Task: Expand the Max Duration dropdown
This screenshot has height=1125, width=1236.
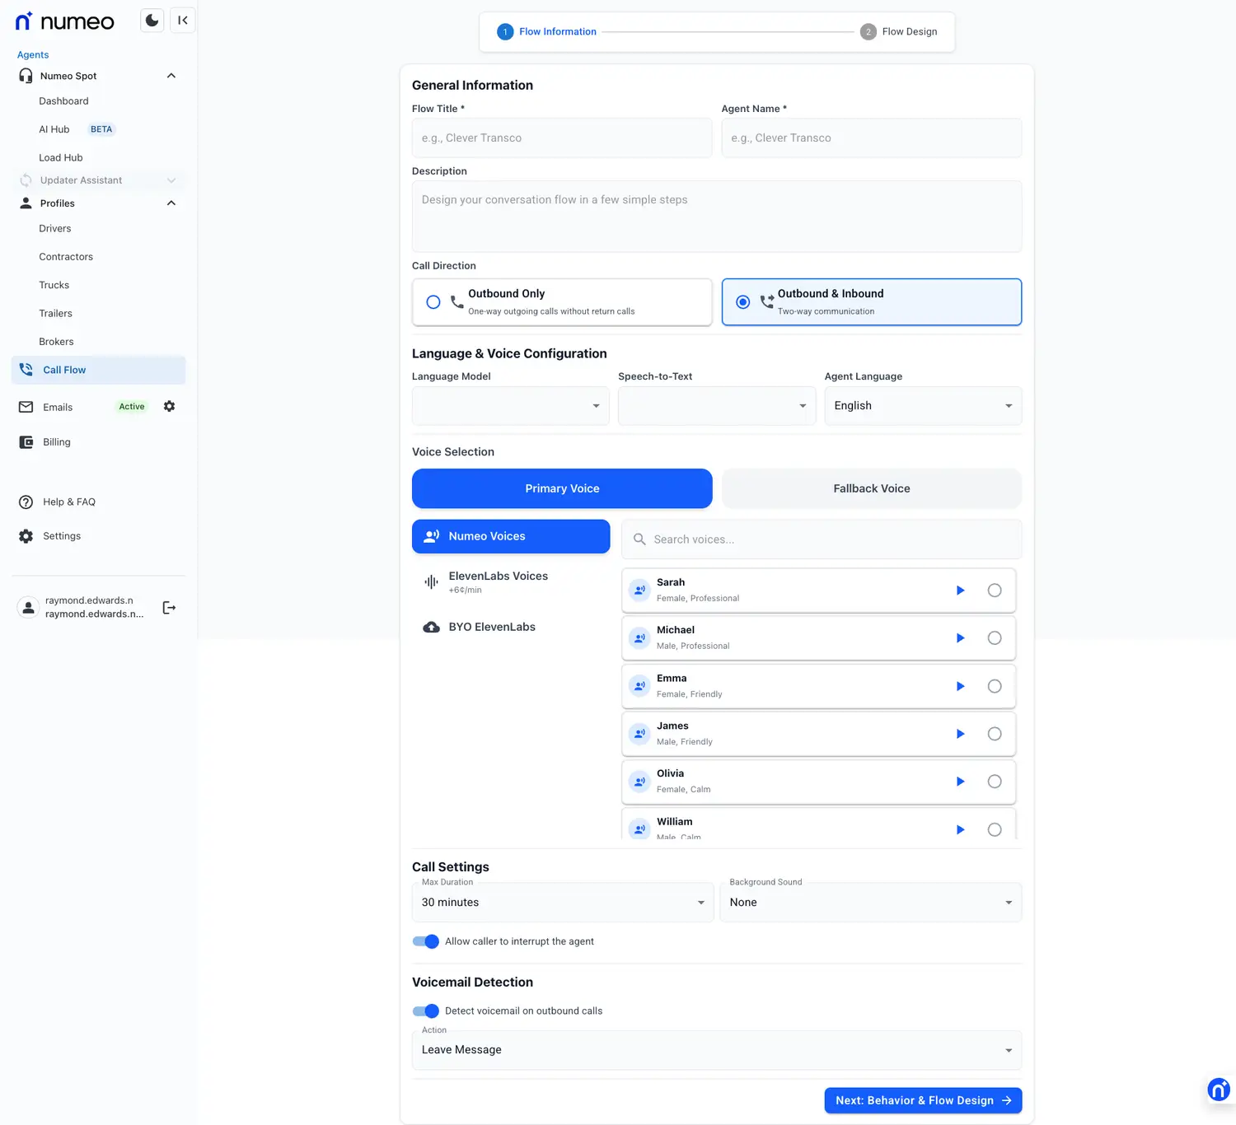Action: coord(562,903)
